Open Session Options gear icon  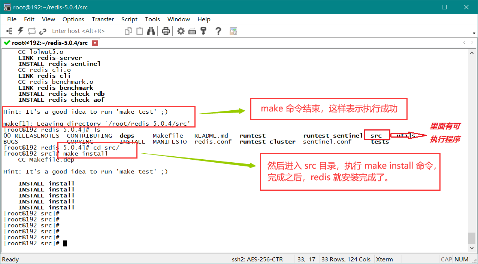point(181,31)
